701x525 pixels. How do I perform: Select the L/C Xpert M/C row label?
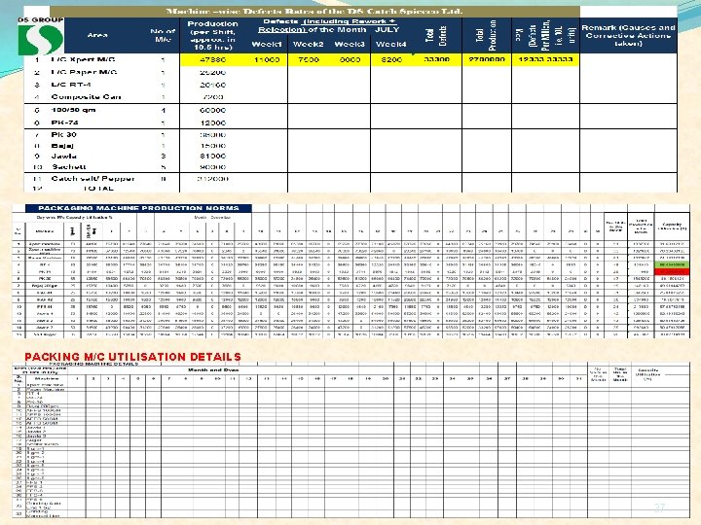(83, 59)
